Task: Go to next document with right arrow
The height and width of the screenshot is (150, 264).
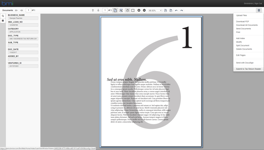Action: coord(21,10)
